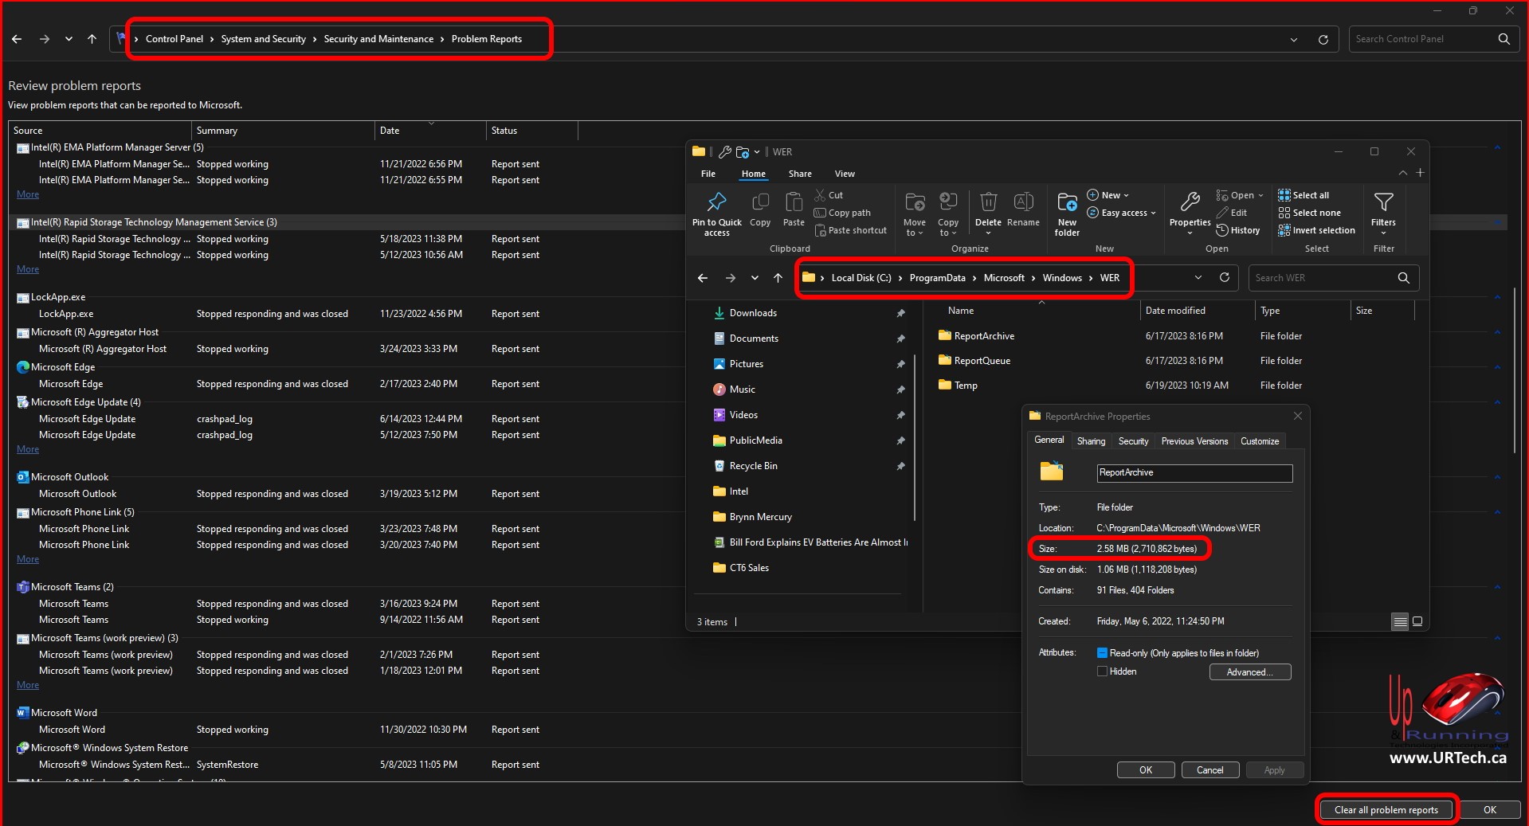
Task: Switch to the Security properties tab
Action: 1133,441
